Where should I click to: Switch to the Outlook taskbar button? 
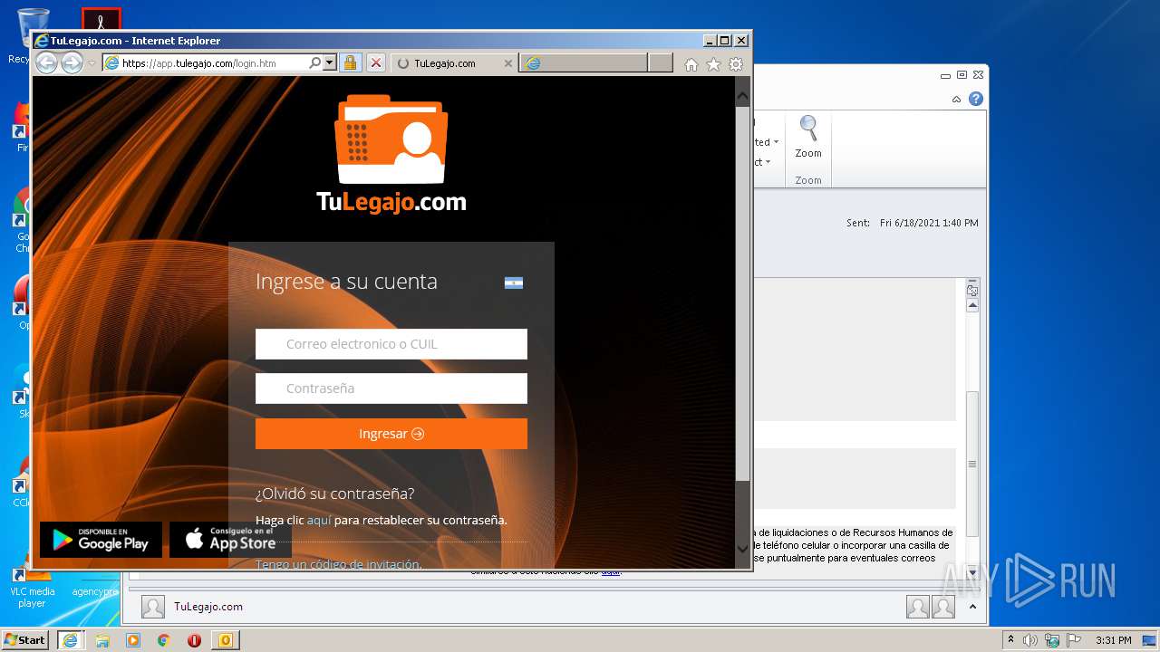[225, 640]
